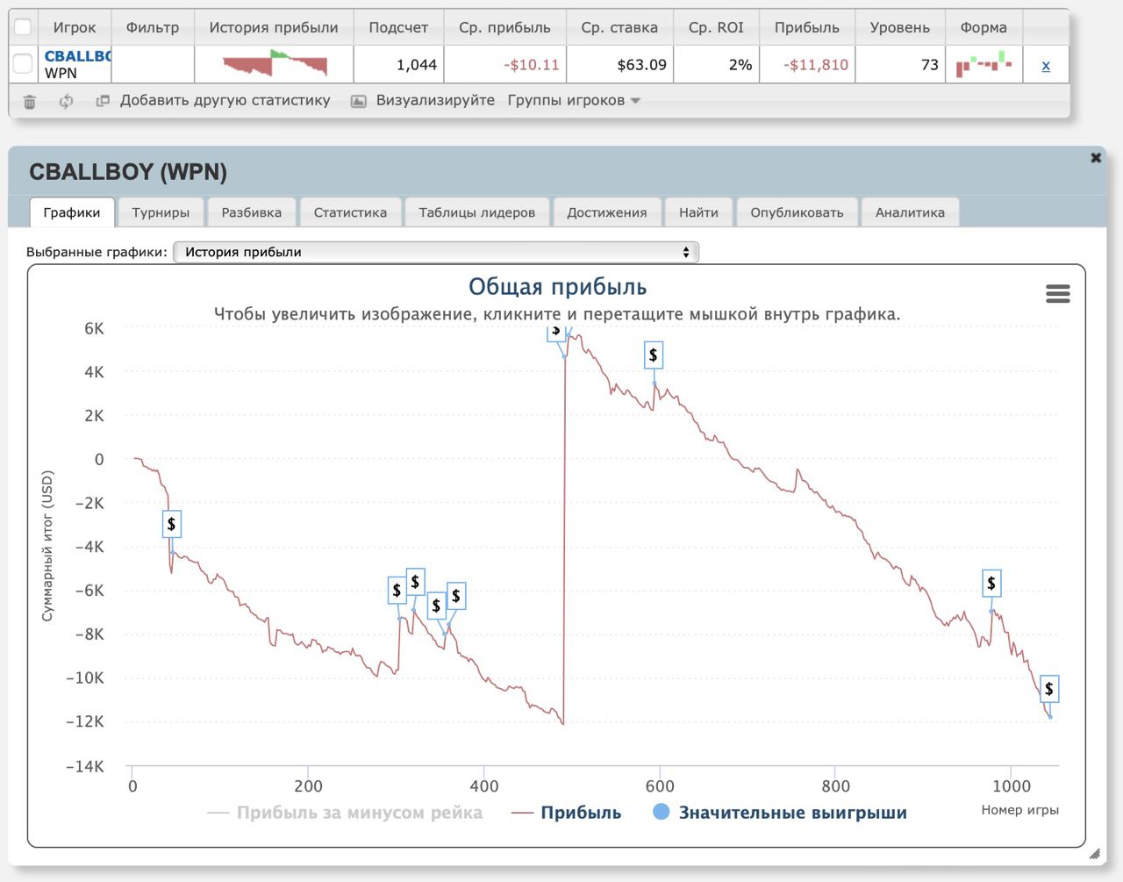This screenshot has width=1123, height=882.
Task: Click the CBALLBOY player name link
Action: pos(77,56)
